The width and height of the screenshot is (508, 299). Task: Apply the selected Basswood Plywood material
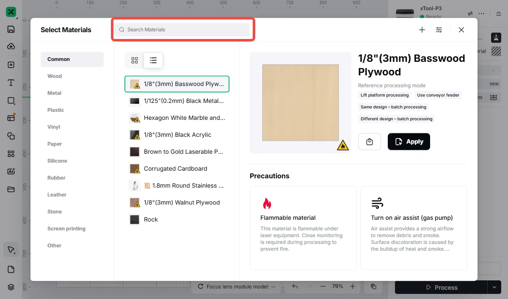coord(409,142)
